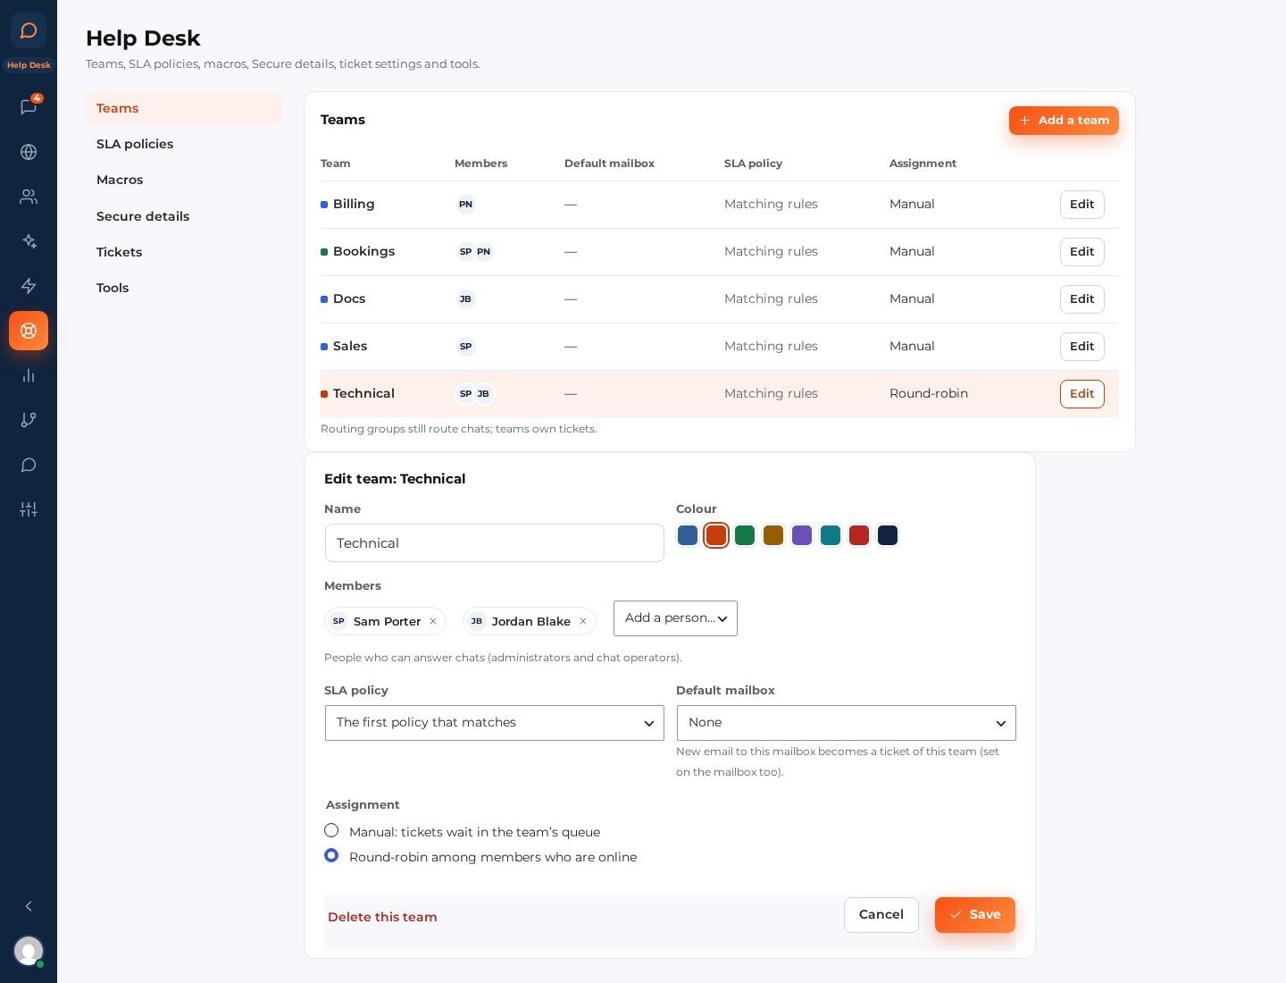Select the Help Desk lifebuoy icon

pyautogui.click(x=29, y=331)
